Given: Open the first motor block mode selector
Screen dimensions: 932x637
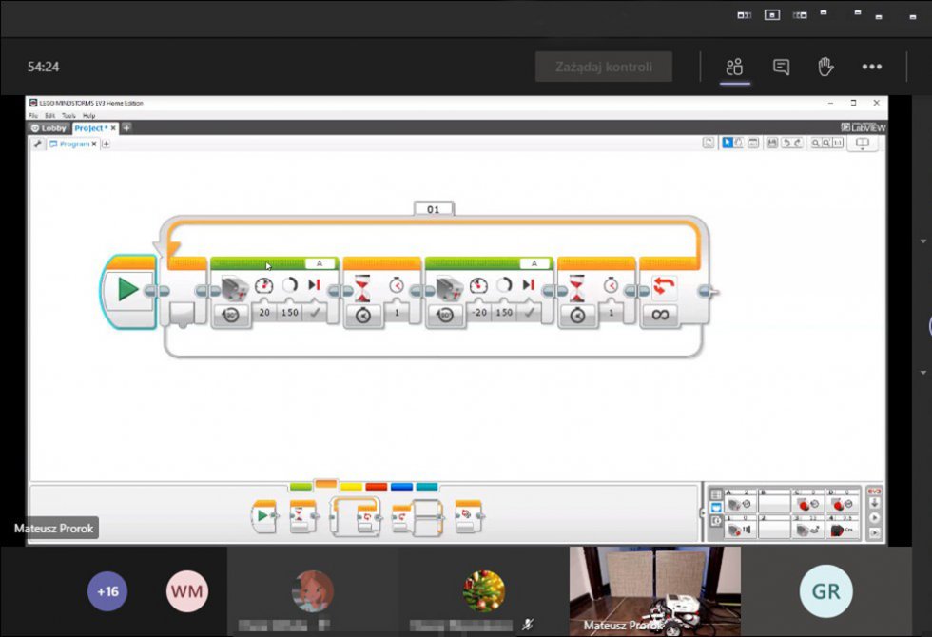Looking at the screenshot, I should point(231,315).
